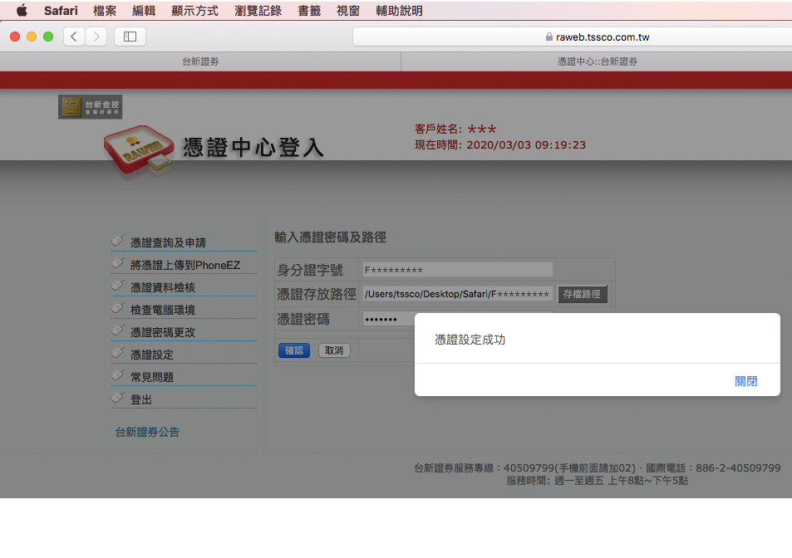Open 將憑證上傳到PhoneEZ link
Image resolution: width=792 pixels, height=558 pixels.
[185, 265]
